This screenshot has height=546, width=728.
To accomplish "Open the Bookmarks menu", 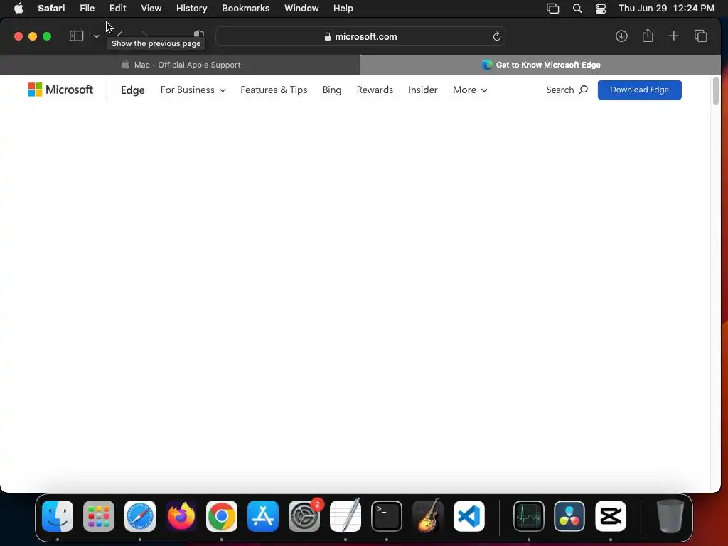I will [x=245, y=9].
